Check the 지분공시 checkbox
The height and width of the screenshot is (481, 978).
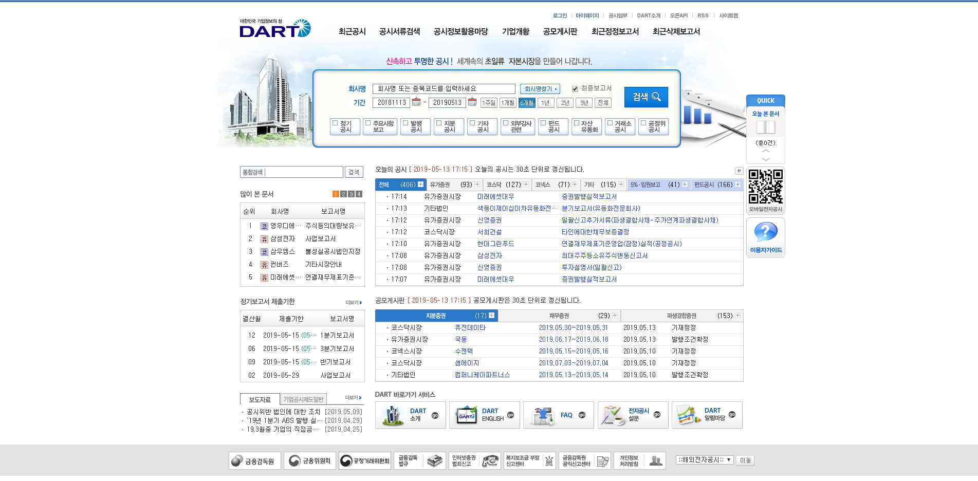pyautogui.click(x=439, y=123)
